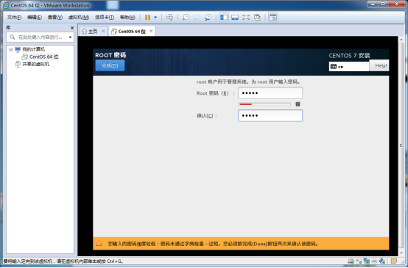Screen dimensions: 408x268
Task: Open the 虚拟机(M) menu
Action: tap(79, 18)
